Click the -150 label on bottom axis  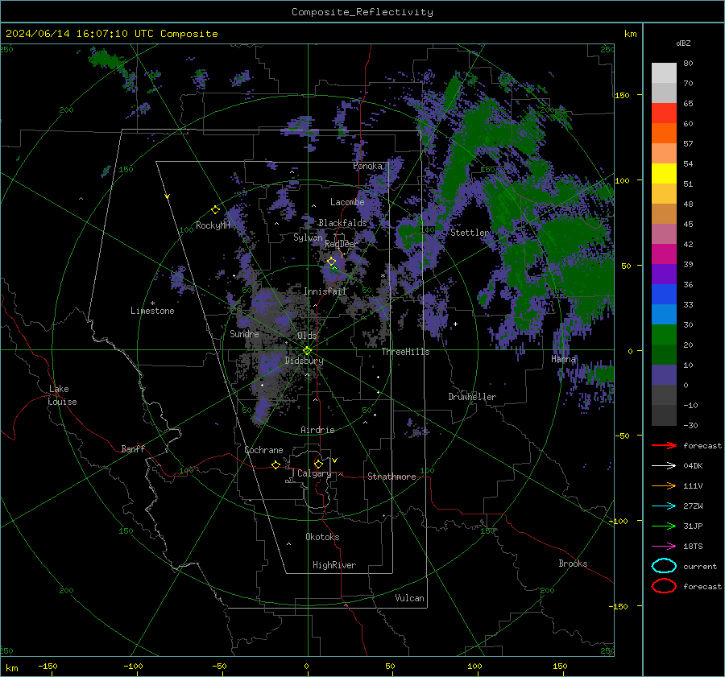[48, 666]
